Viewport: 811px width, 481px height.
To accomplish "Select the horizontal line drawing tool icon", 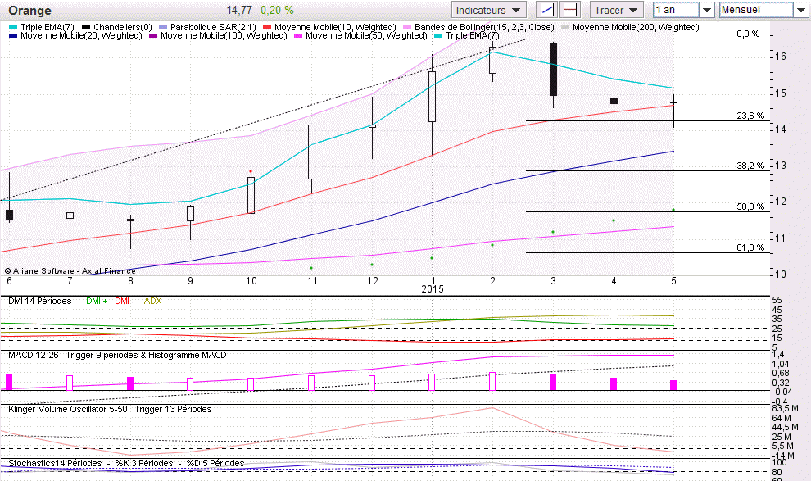I will [570, 10].
